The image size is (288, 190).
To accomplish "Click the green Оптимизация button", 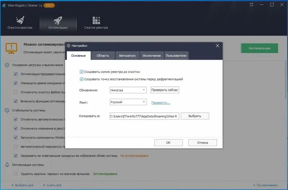I will click(259, 48).
